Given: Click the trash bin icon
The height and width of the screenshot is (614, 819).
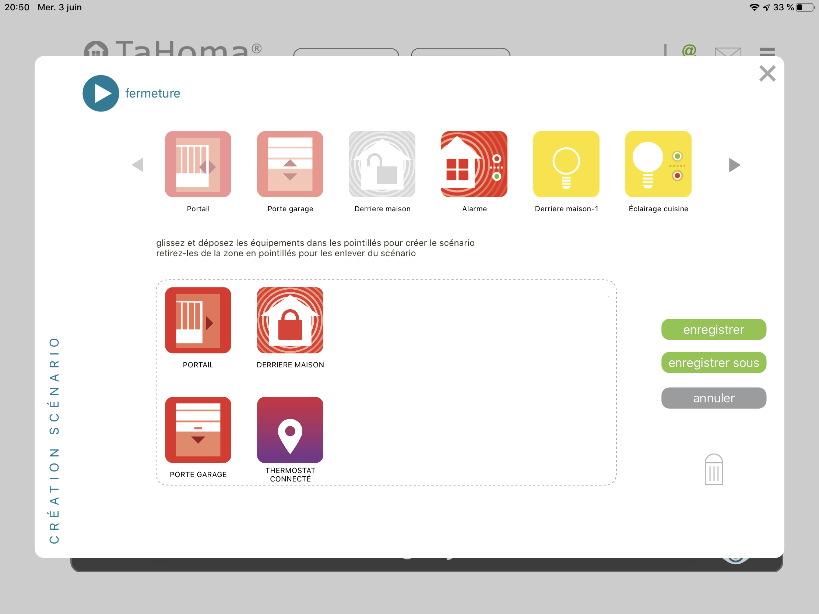Looking at the screenshot, I should pos(713,469).
